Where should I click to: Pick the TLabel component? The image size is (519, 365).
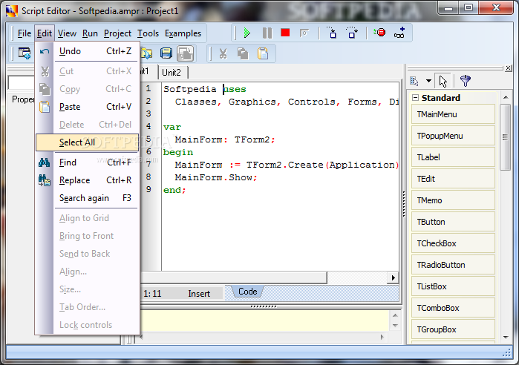click(453, 157)
